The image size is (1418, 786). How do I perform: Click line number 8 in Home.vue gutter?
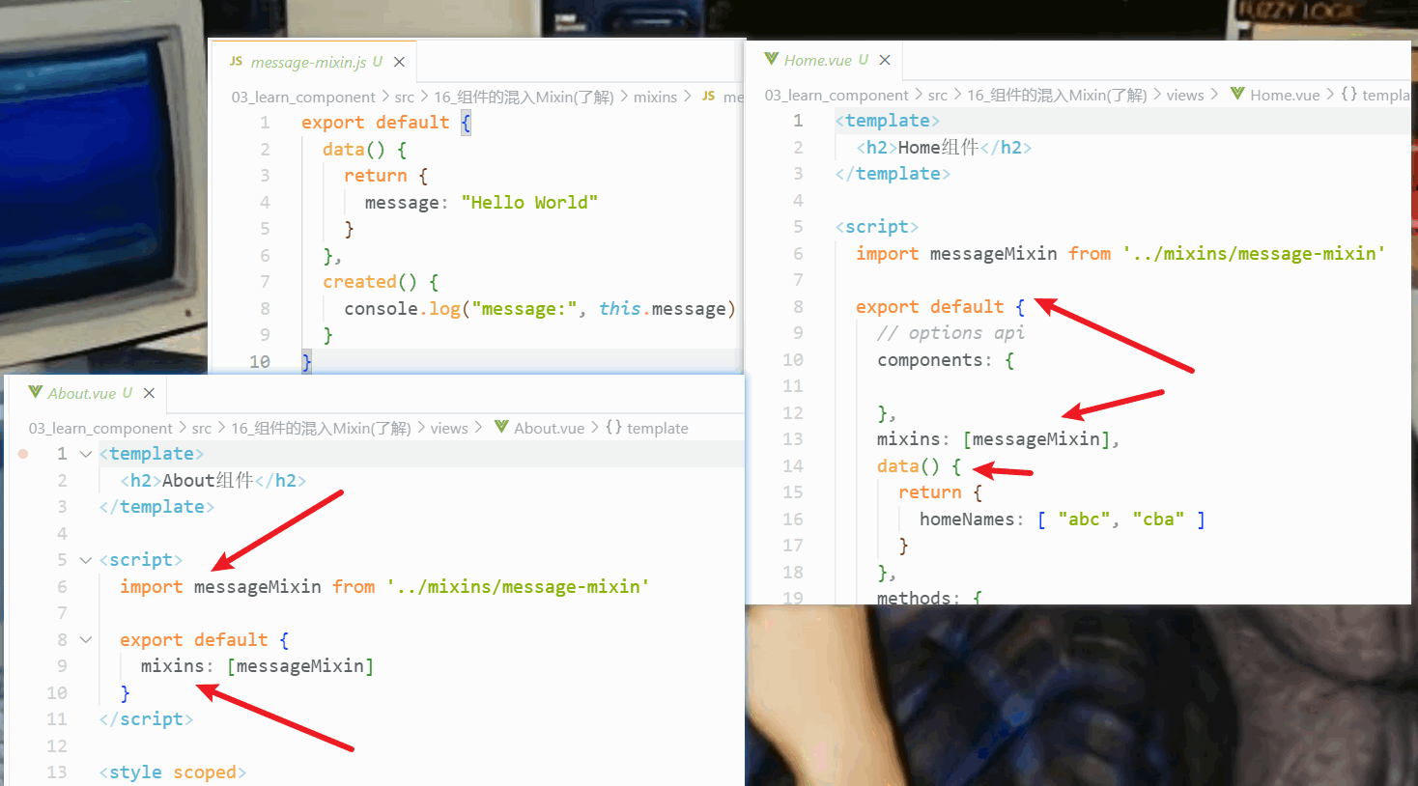pos(797,306)
